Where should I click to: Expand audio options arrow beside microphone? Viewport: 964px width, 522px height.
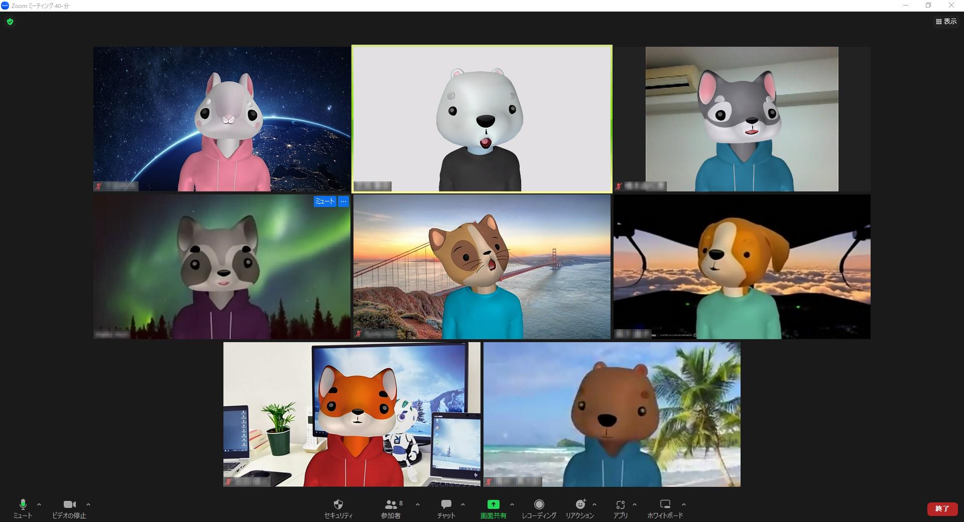click(39, 504)
